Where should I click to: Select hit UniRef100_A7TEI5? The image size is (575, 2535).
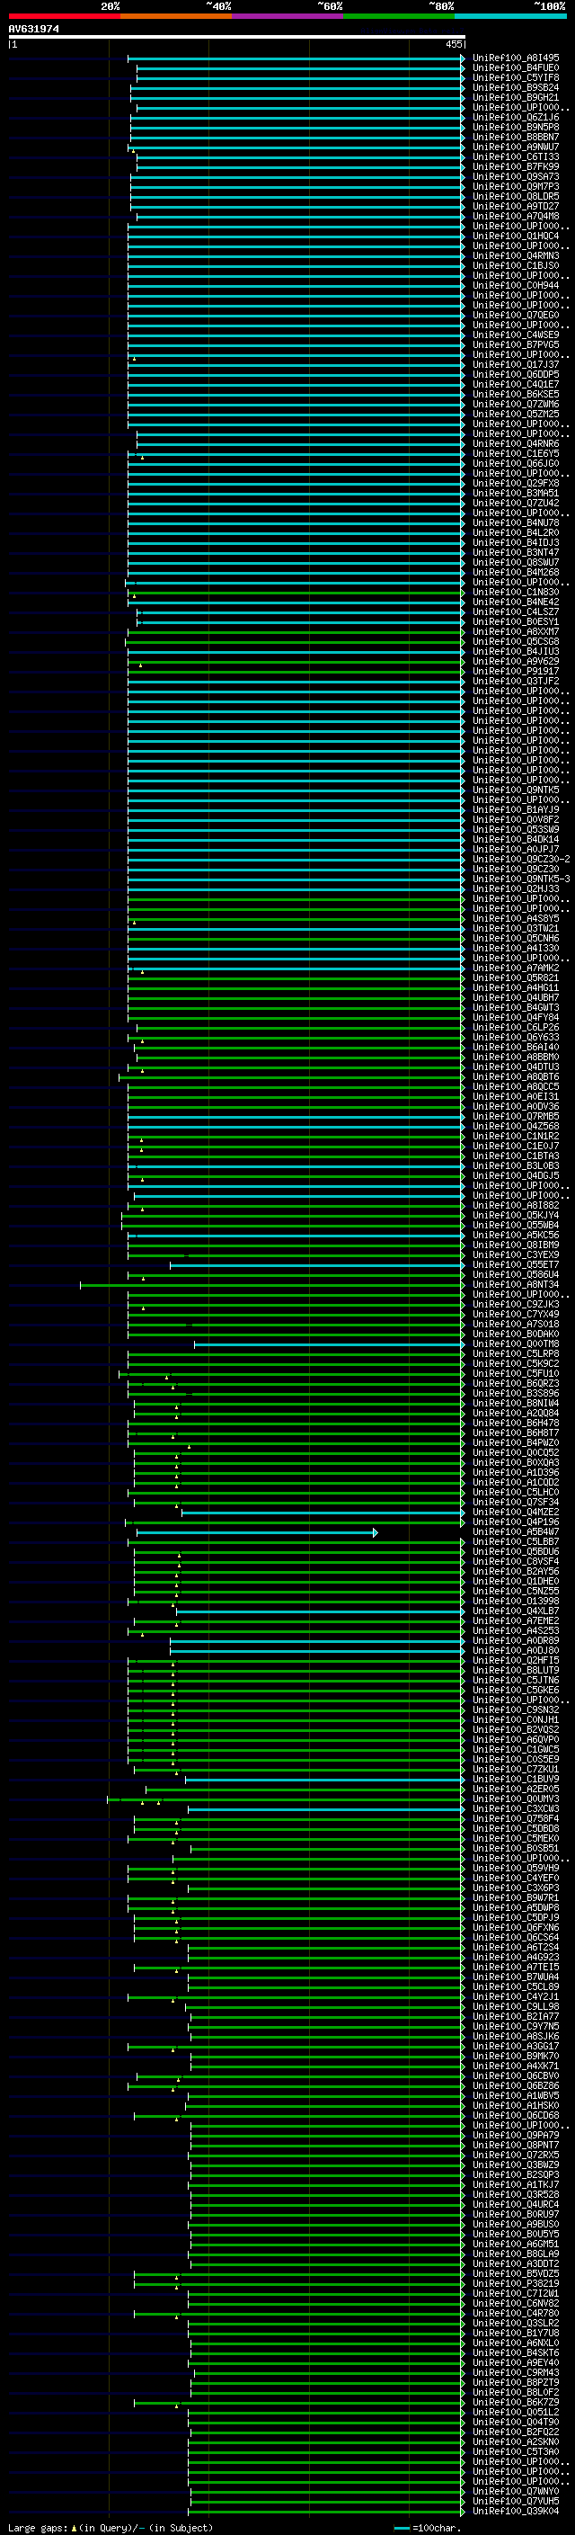pos(516,1968)
